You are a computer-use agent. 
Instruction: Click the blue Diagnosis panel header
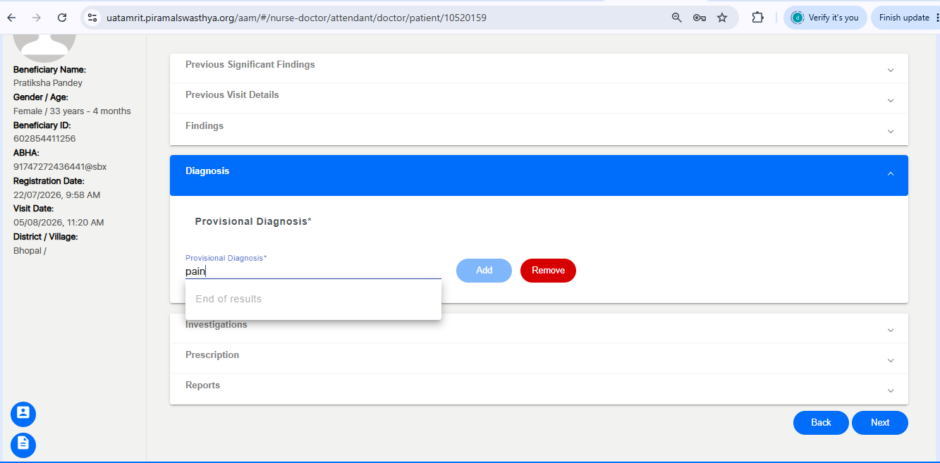coord(539,175)
